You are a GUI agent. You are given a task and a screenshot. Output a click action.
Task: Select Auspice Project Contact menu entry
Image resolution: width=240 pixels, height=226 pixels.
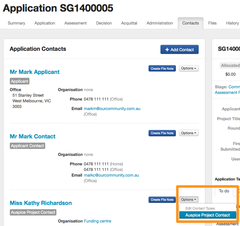click(x=207, y=215)
